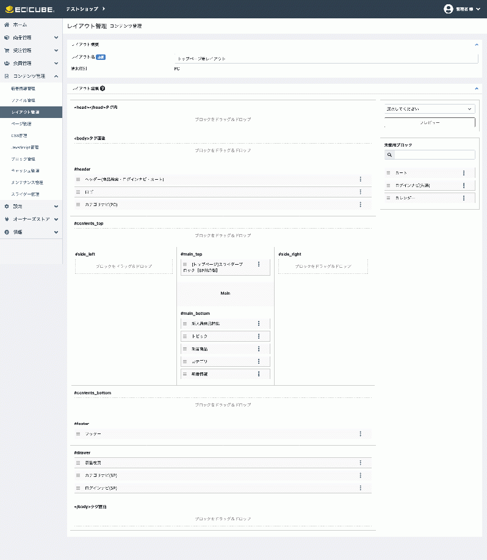The image size is (487, 560).
Task: Click the EC-CUBE logo
Action: [30, 9]
